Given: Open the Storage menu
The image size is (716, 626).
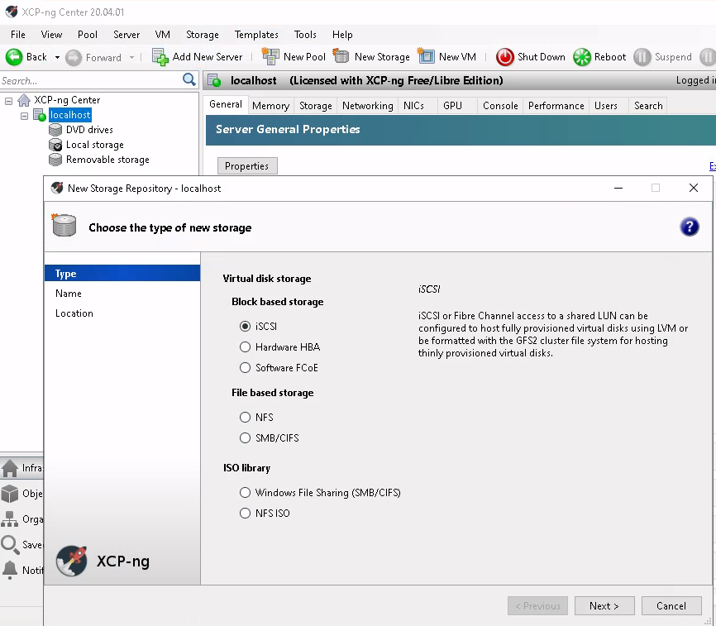Looking at the screenshot, I should [x=203, y=35].
